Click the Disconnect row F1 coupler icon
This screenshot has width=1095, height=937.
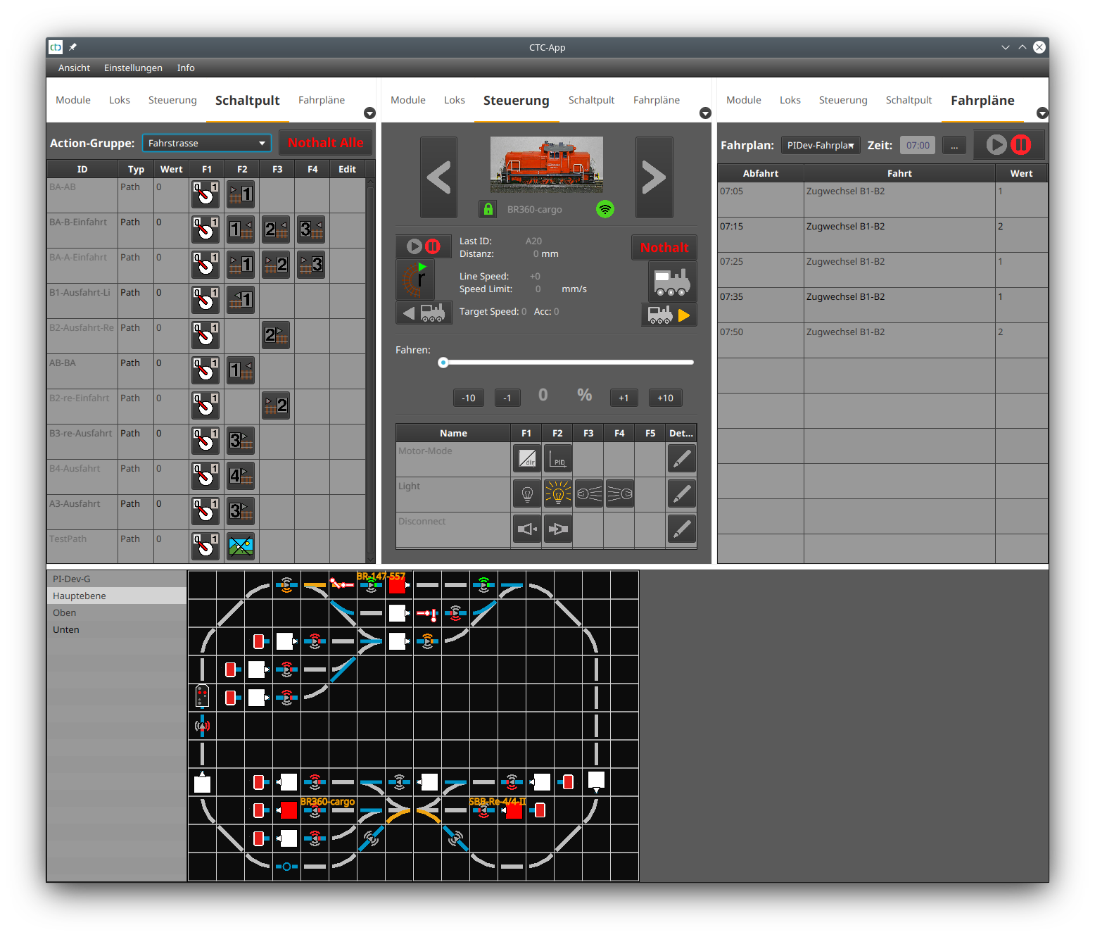(x=527, y=529)
